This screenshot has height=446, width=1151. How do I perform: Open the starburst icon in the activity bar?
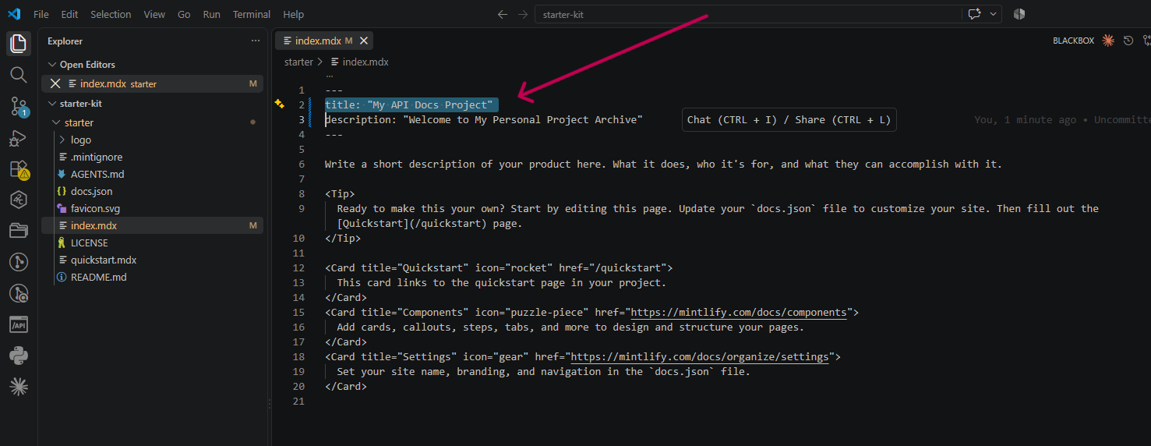(x=19, y=386)
